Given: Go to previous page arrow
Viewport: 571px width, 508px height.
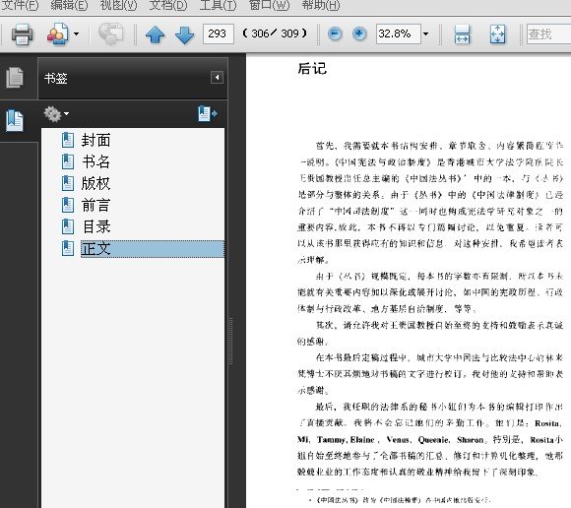Looking at the screenshot, I should click(155, 35).
